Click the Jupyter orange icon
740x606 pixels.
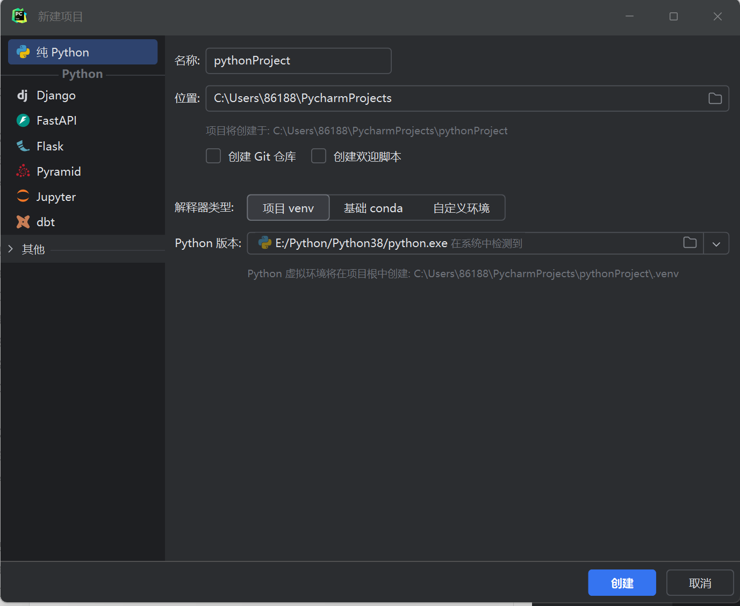23,196
